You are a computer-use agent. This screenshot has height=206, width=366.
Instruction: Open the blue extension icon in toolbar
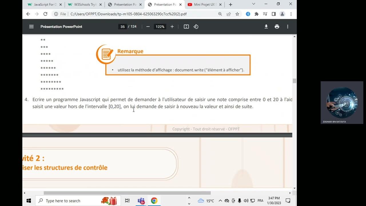click(x=248, y=14)
